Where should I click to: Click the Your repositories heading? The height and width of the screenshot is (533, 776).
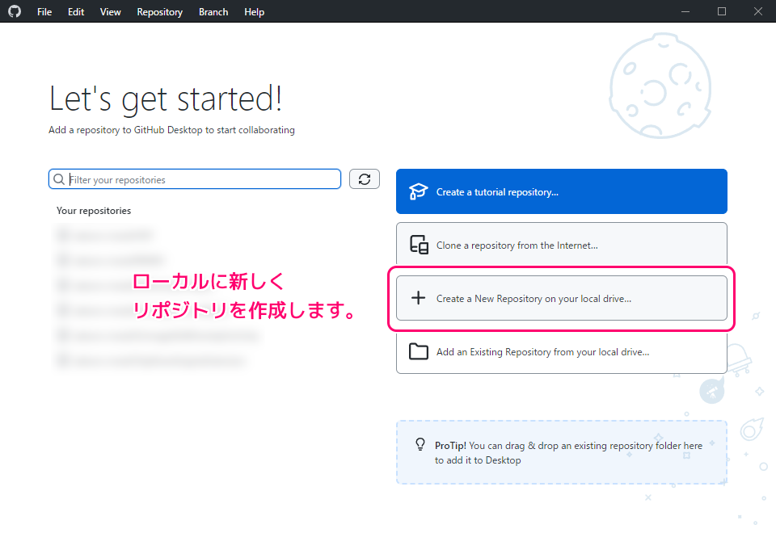[x=94, y=211]
